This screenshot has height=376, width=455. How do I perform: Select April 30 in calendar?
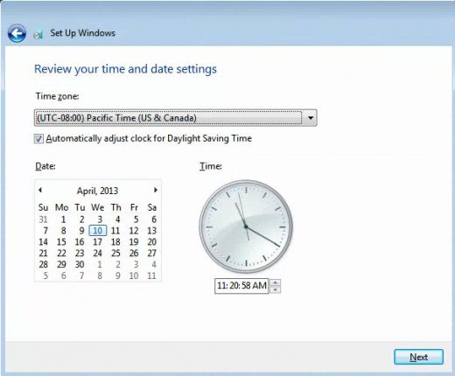coord(80,264)
